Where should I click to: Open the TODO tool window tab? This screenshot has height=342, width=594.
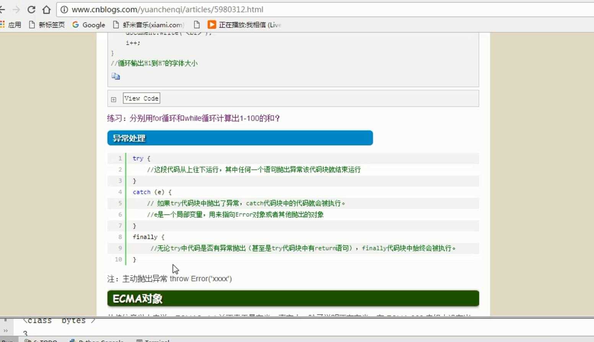click(41, 340)
